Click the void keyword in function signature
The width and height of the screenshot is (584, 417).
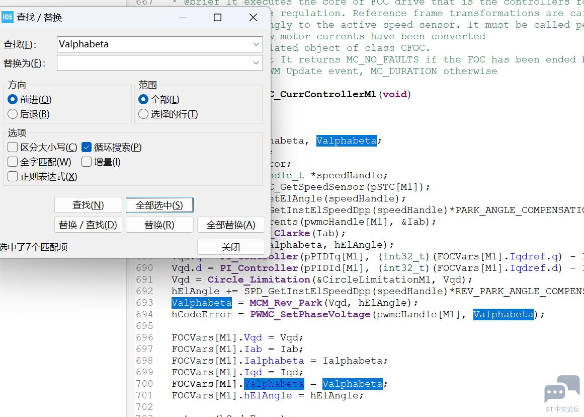click(x=395, y=94)
